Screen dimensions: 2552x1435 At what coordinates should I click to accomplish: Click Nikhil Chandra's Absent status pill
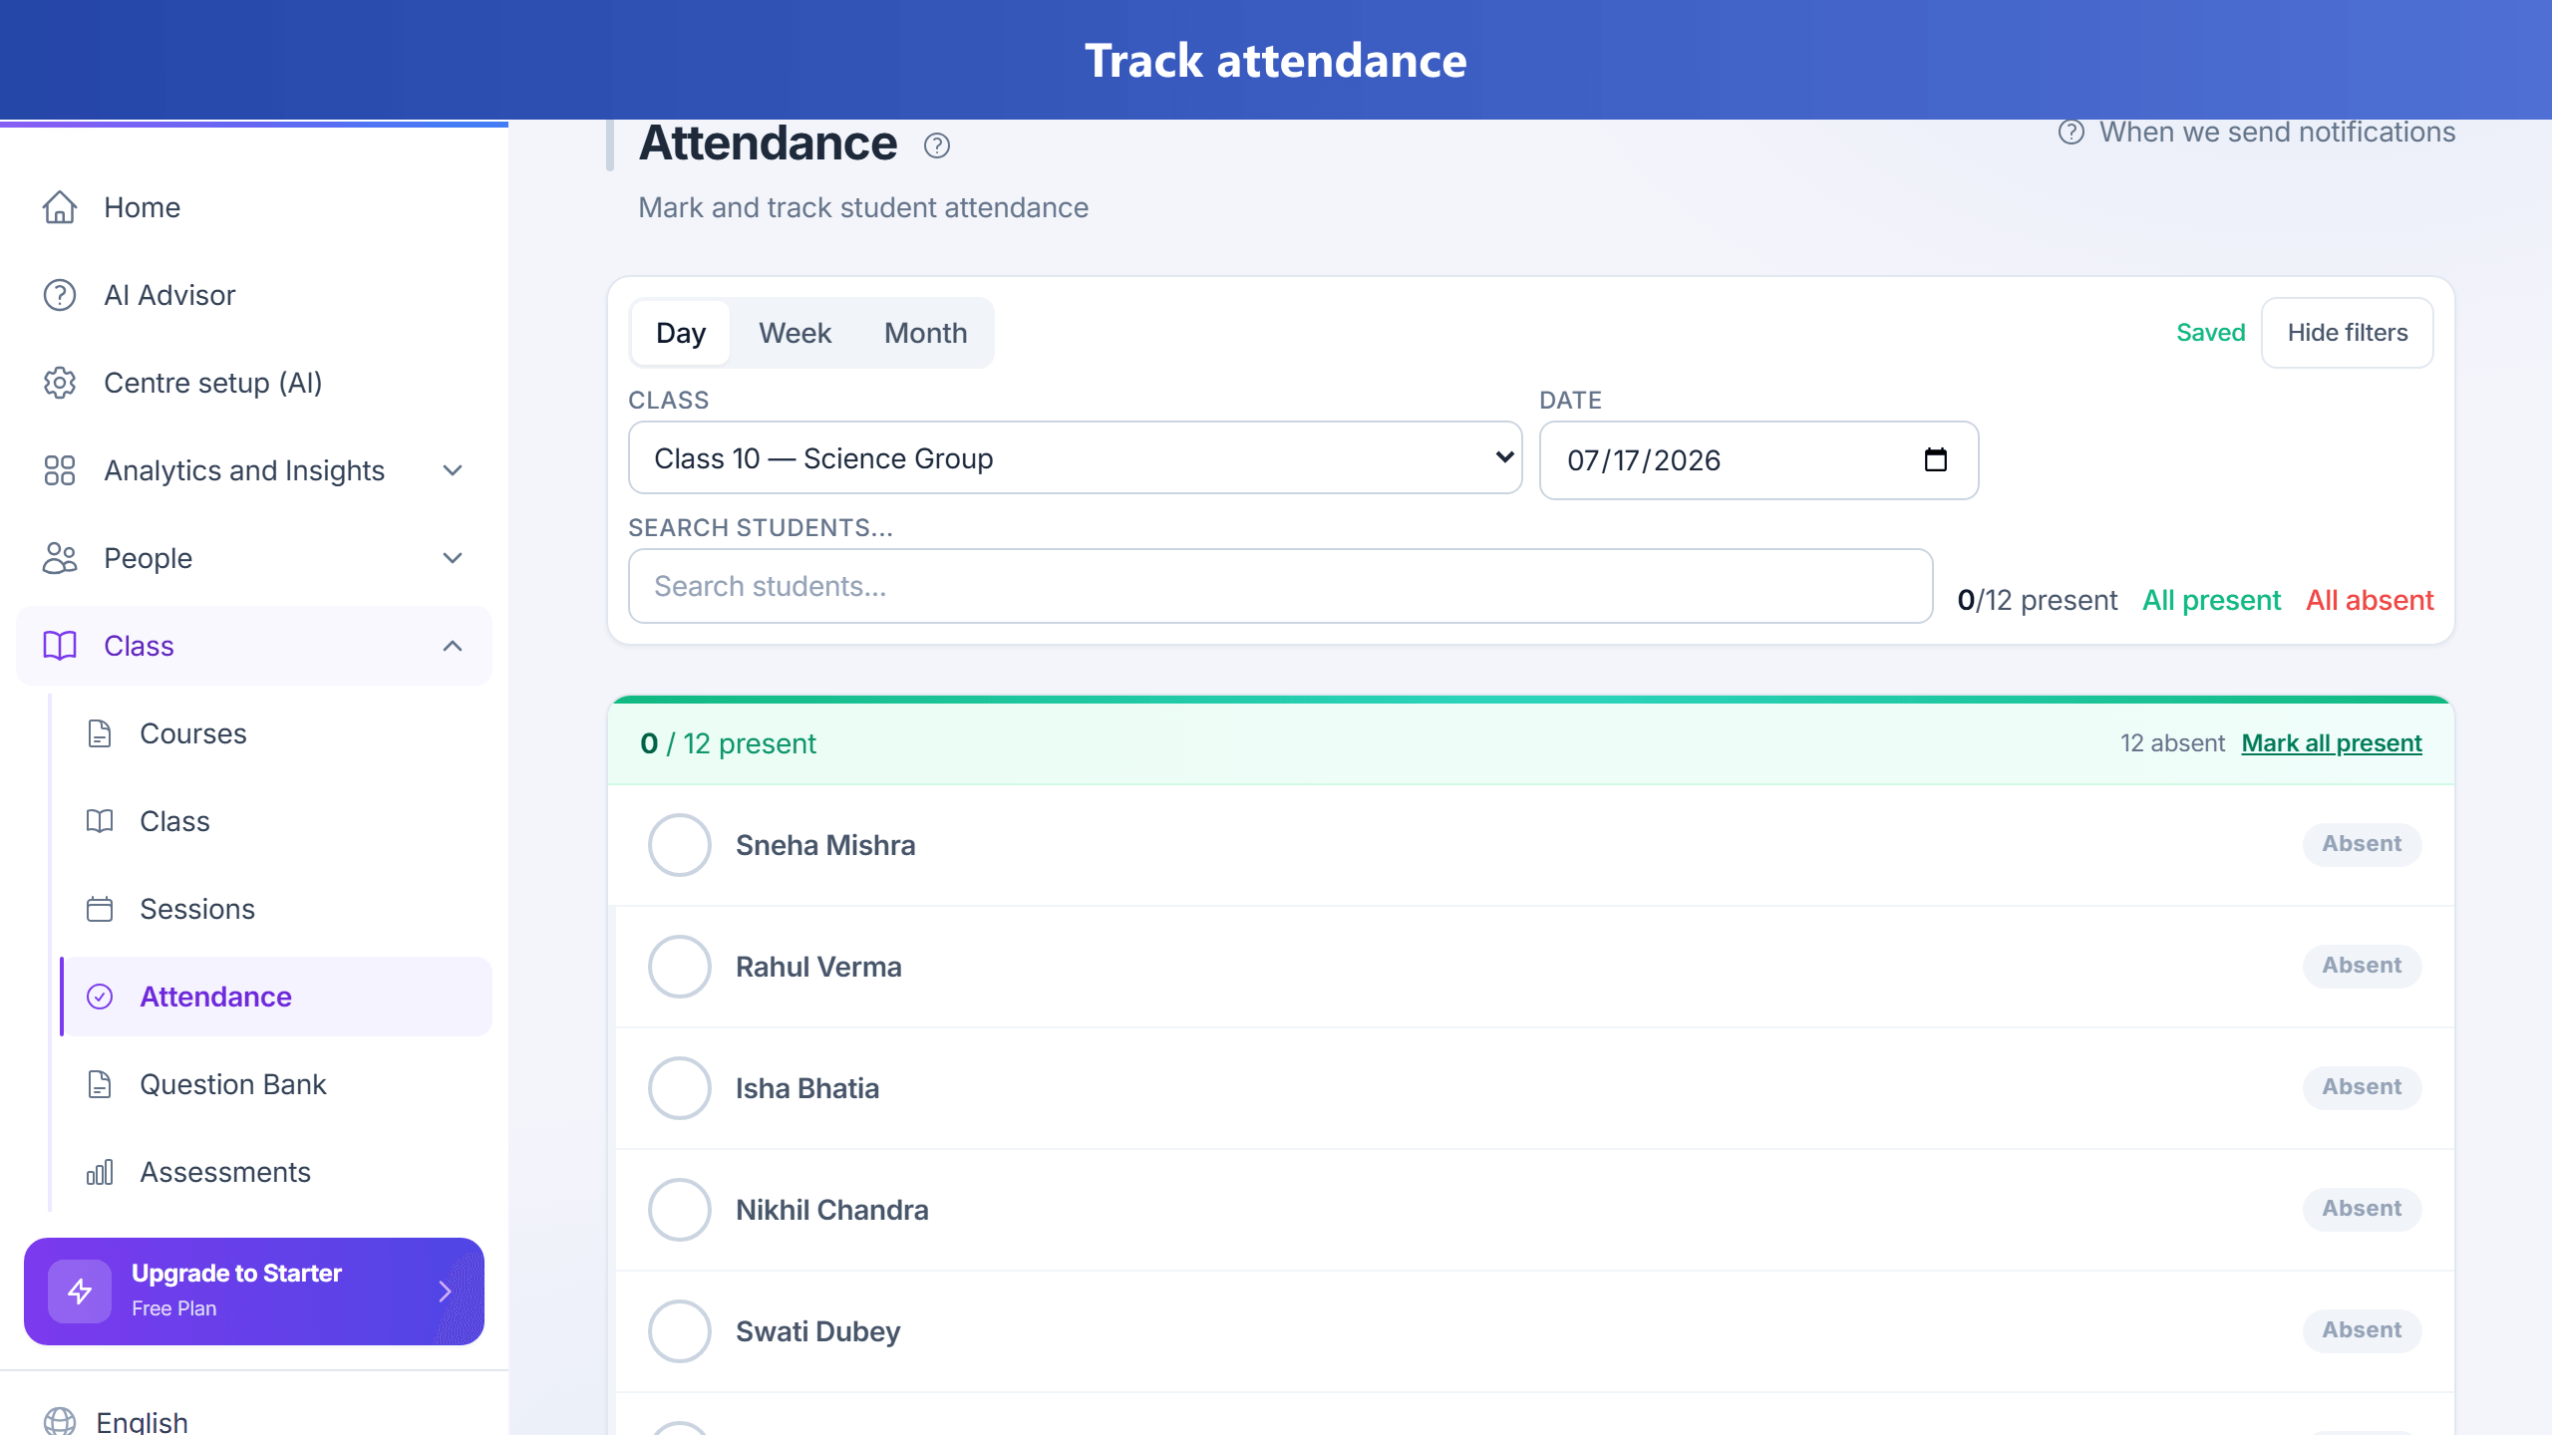(x=2362, y=1209)
